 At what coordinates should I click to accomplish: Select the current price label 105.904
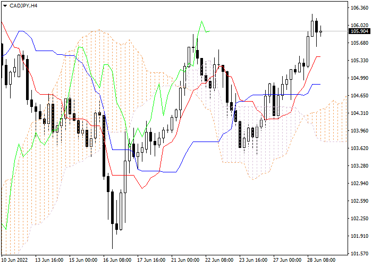(359, 31)
